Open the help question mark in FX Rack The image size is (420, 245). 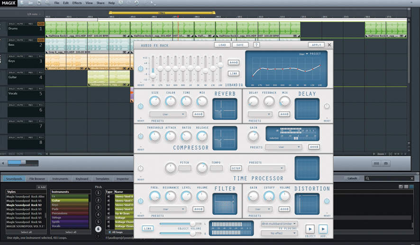256,45
